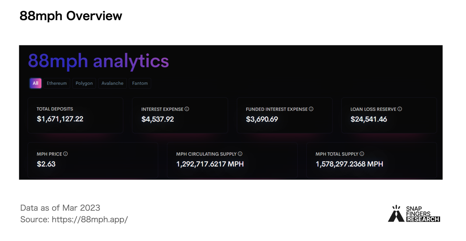Filter analytics by Polygon
Screen dimensions: 466x241
coord(84,83)
